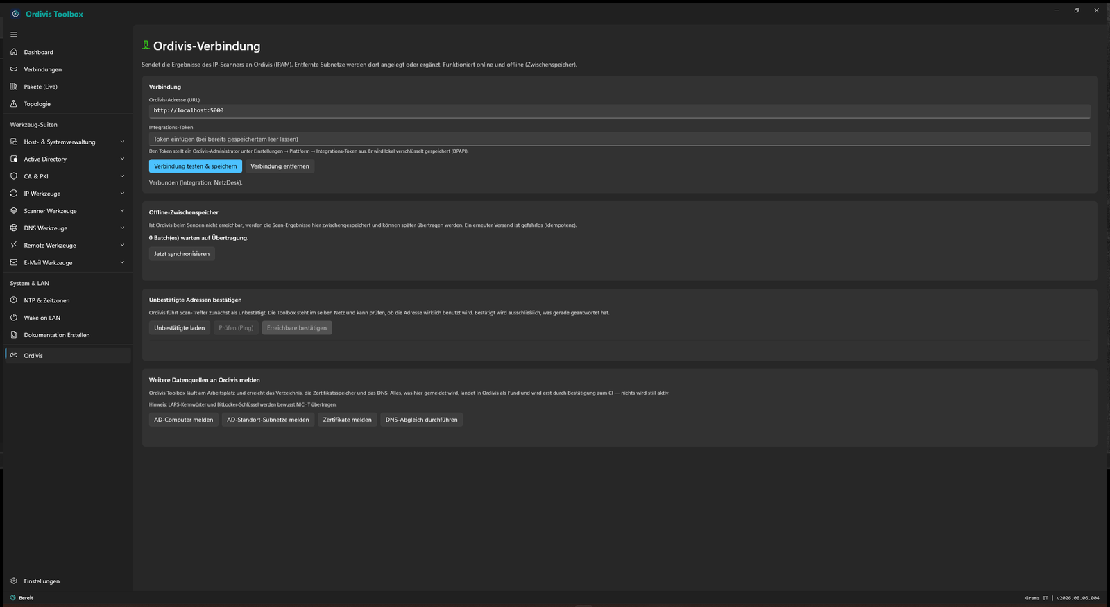Open Wake on LAN

[x=68, y=318]
